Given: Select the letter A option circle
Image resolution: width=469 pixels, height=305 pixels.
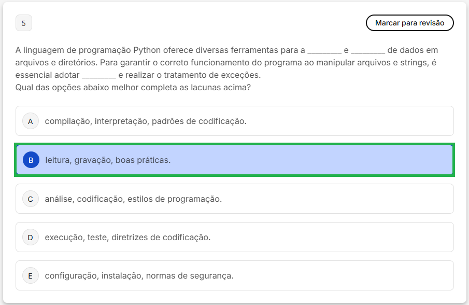Looking at the screenshot, I should point(31,121).
